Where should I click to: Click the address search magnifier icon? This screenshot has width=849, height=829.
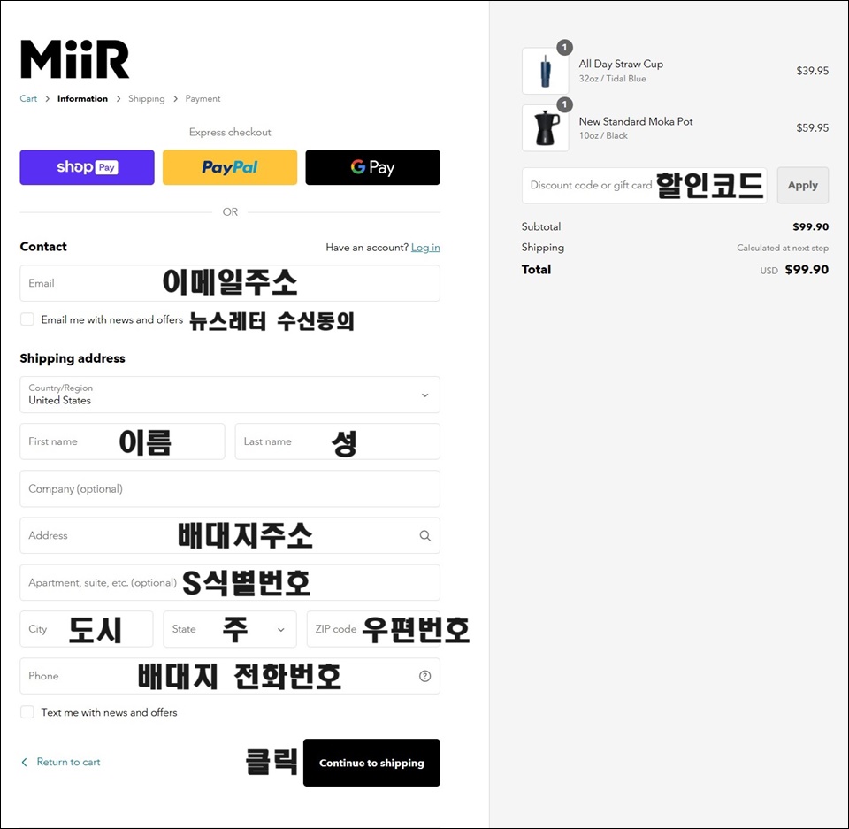425,536
